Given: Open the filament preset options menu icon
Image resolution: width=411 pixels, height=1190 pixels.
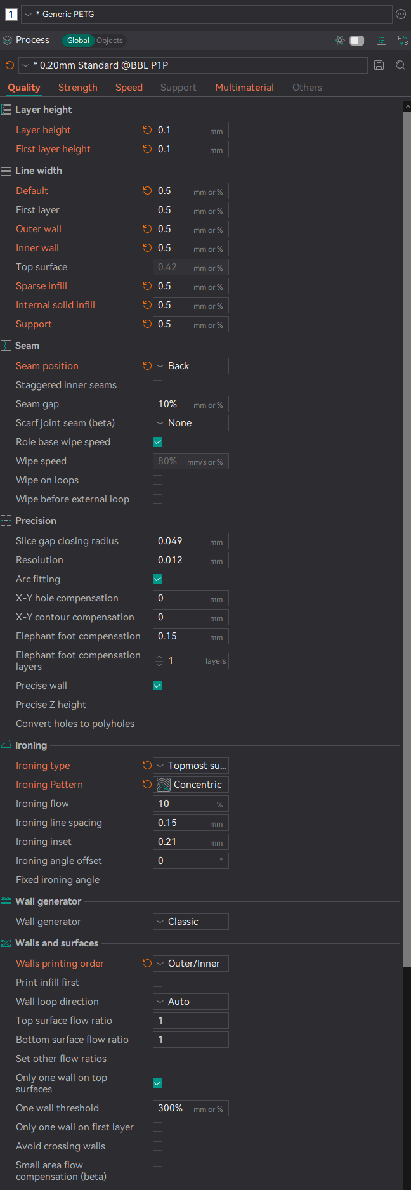Looking at the screenshot, I should (x=401, y=14).
